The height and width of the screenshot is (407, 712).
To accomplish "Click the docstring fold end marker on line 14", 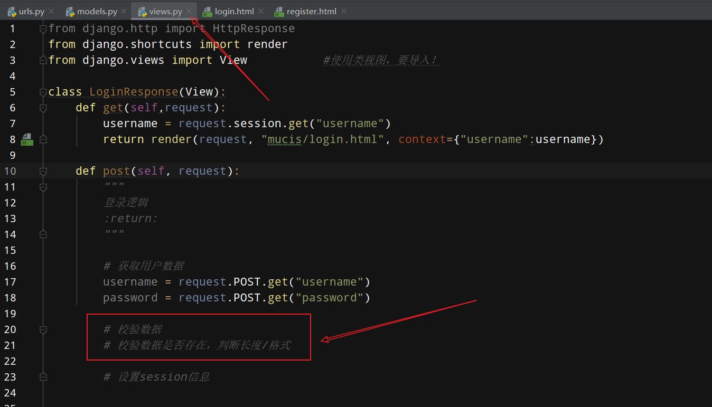I will pos(43,234).
